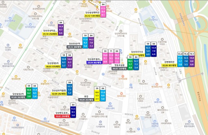Image resolution: width=208 pixels, height=135 pixels.
Task: Click the 당산역리버리치 오피스텔 marker
Action: click(121, 31)
